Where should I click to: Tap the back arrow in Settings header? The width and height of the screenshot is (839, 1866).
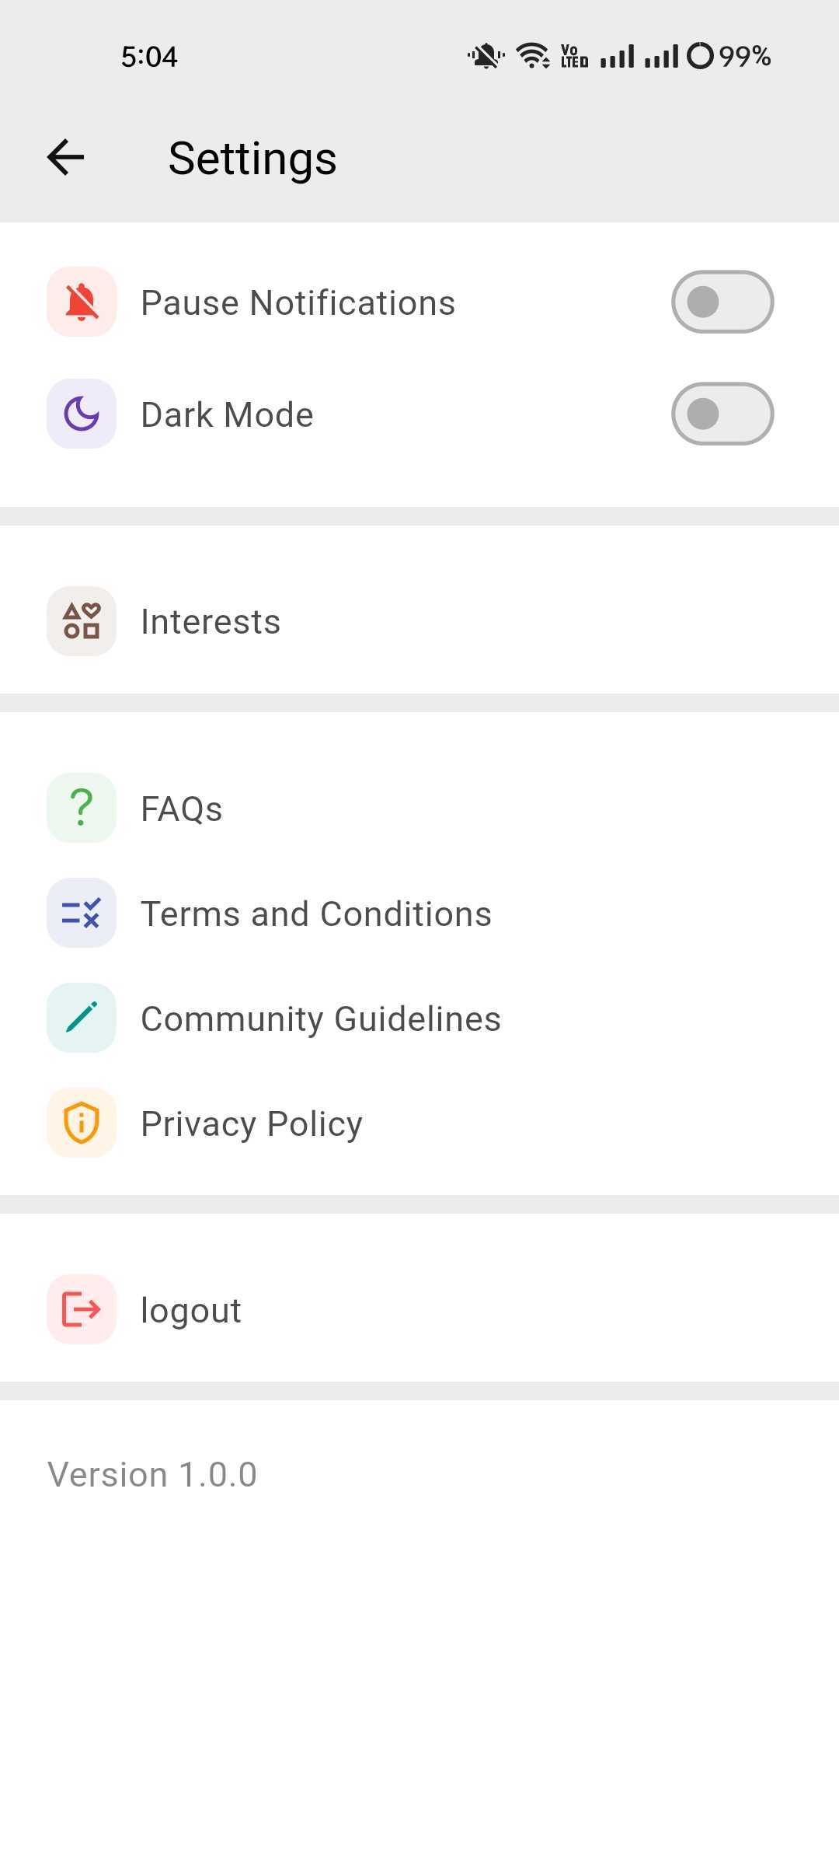pos(66,158)
